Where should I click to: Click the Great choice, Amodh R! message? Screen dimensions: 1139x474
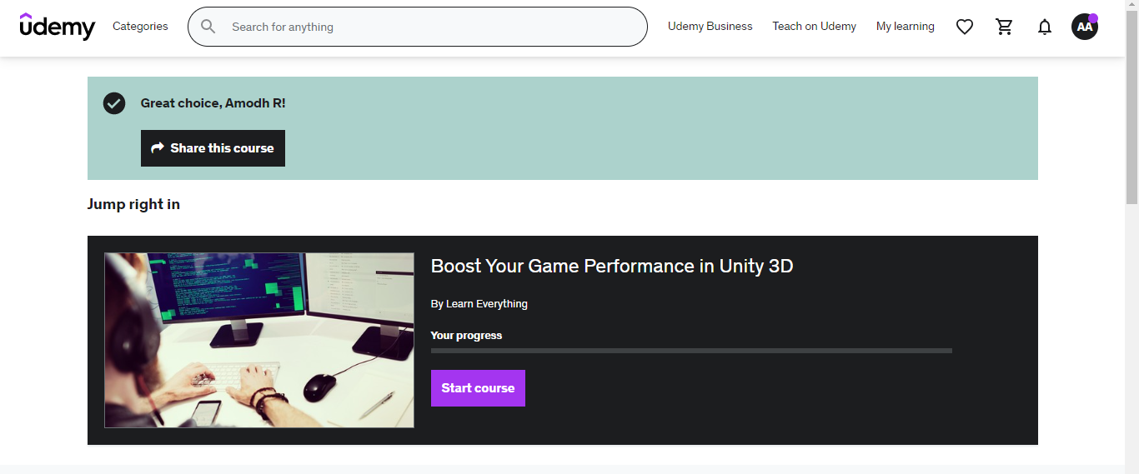point(213,103)
